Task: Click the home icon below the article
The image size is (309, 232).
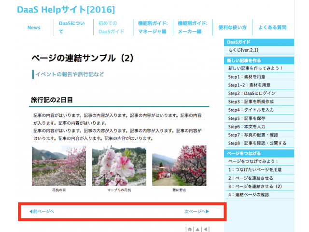Action: (190, 229)
